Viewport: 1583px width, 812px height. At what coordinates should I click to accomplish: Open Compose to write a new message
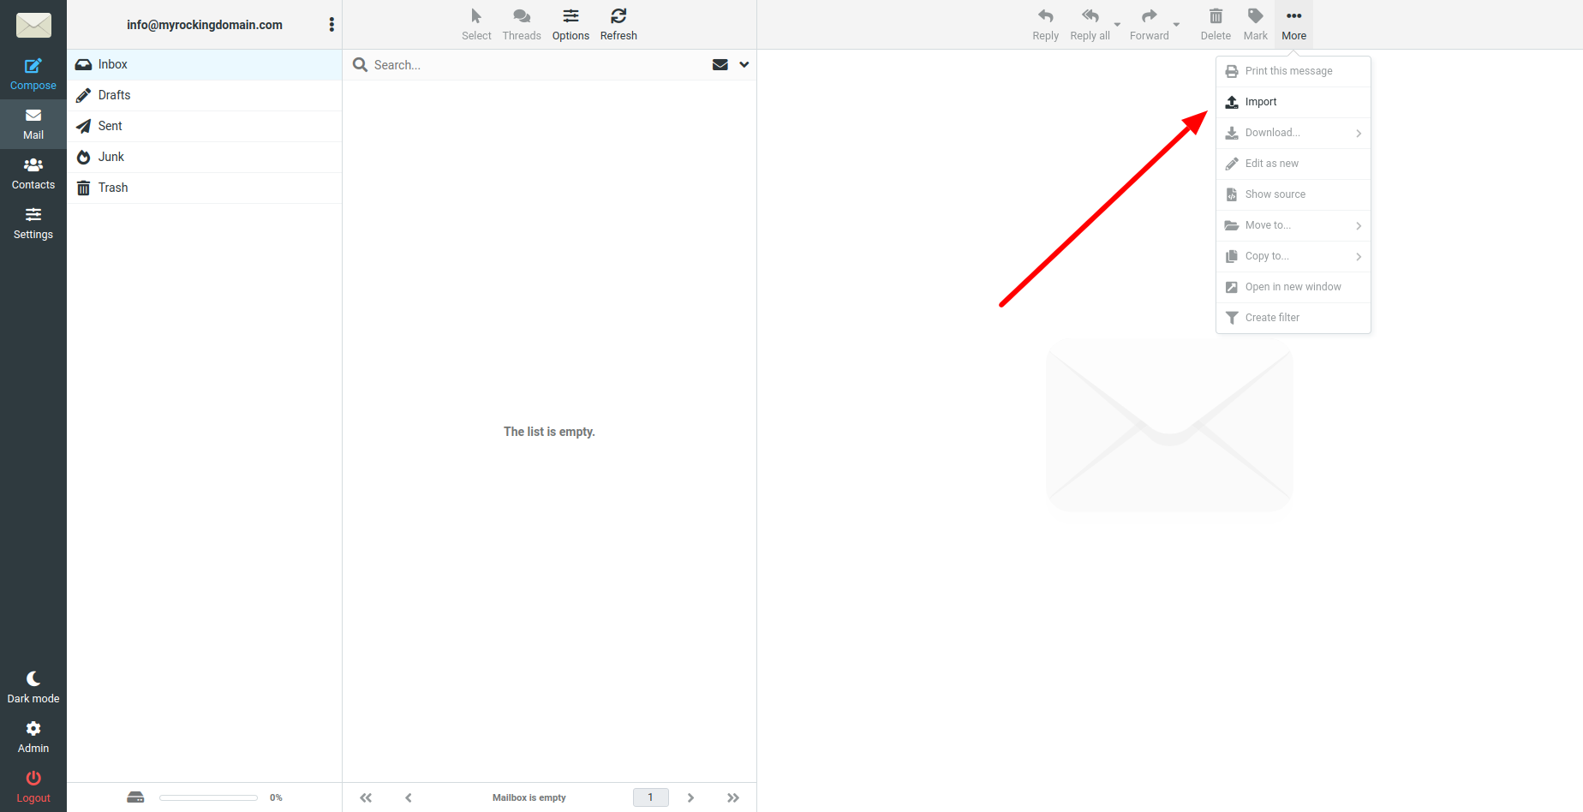point(33,75)
